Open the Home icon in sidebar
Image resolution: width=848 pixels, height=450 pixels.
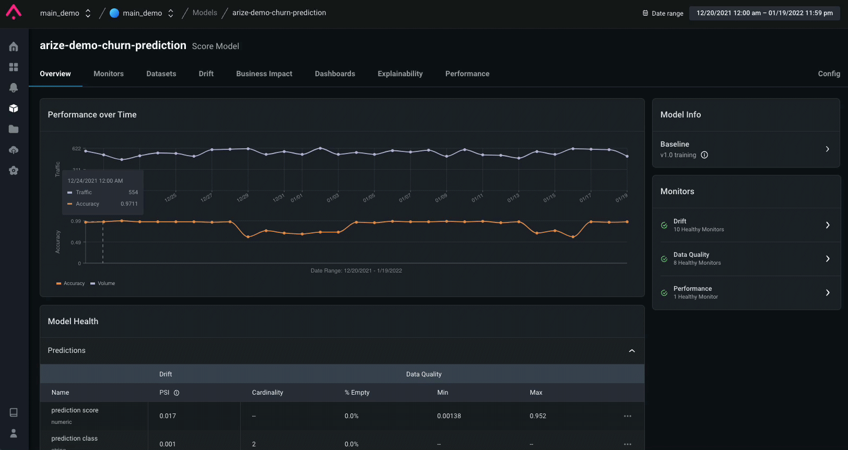coord(14,47)
